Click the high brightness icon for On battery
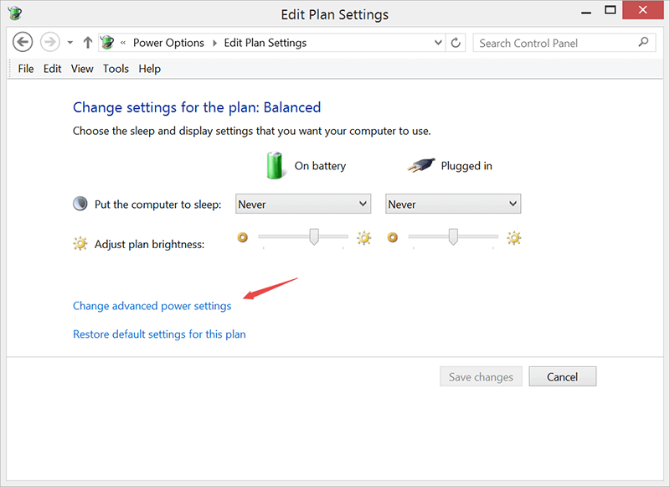The image size is (670, 487). tap(363, 238)
